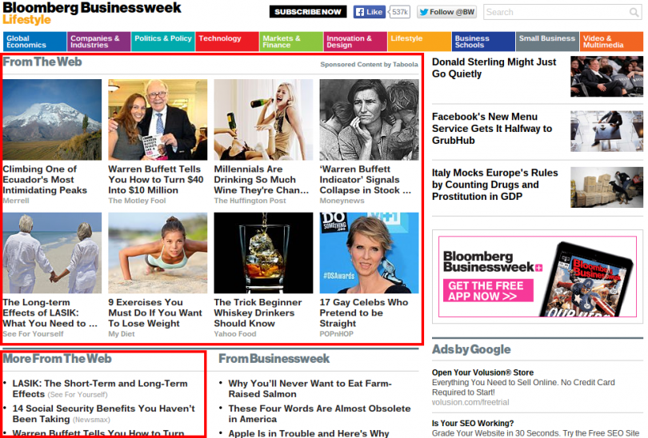Open 'Why You'll Never Want to Eat Farm-Raised Salmon'

tap(310, 389)
